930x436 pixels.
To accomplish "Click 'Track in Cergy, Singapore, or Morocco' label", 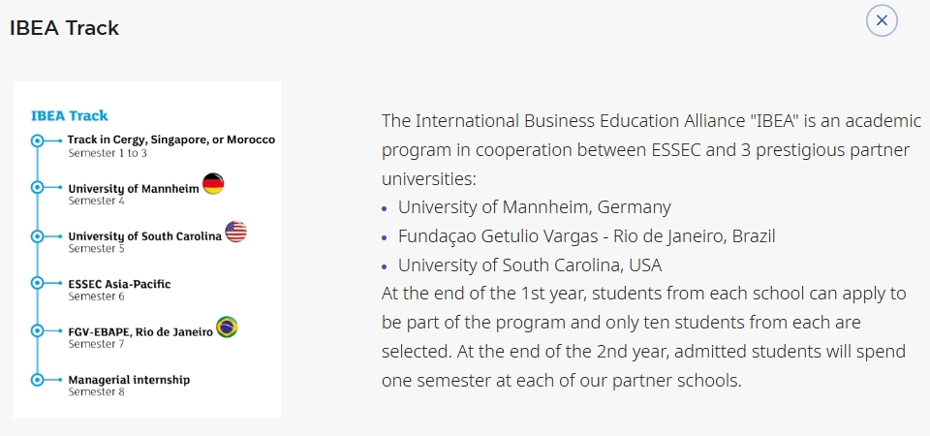I will coord(171,140).
